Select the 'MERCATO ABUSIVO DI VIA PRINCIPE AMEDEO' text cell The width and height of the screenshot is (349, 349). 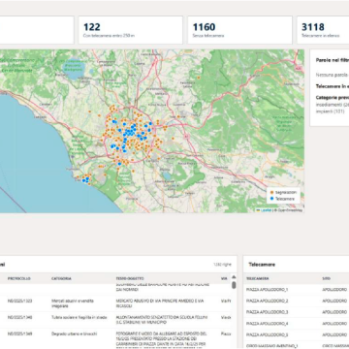tap(160, 303)
